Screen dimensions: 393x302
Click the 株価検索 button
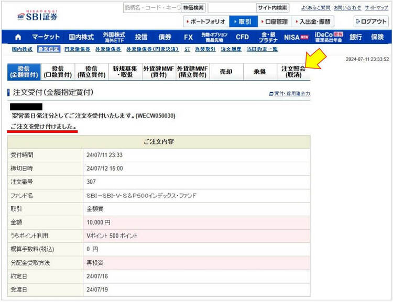(193, 8)
